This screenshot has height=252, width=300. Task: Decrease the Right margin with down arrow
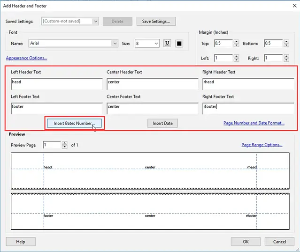pyautogui.click(x=286, y=60)
